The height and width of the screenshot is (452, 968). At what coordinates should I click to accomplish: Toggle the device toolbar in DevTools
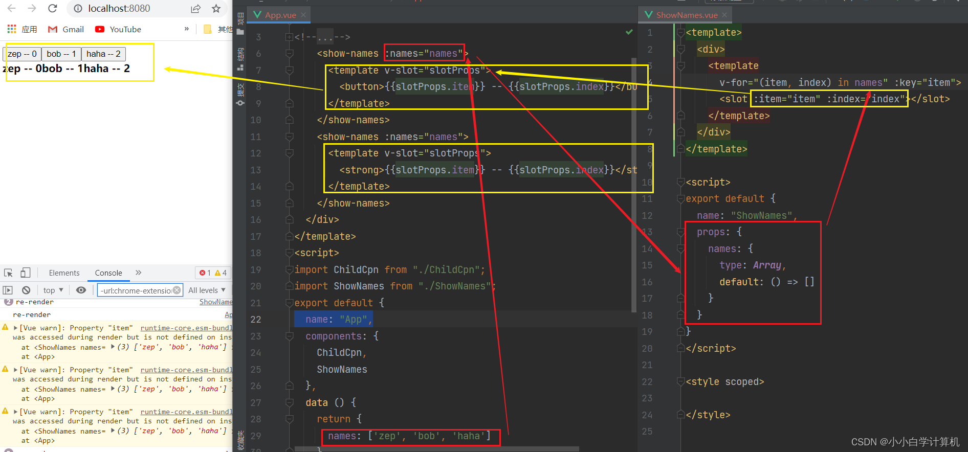tap(26, 273)
